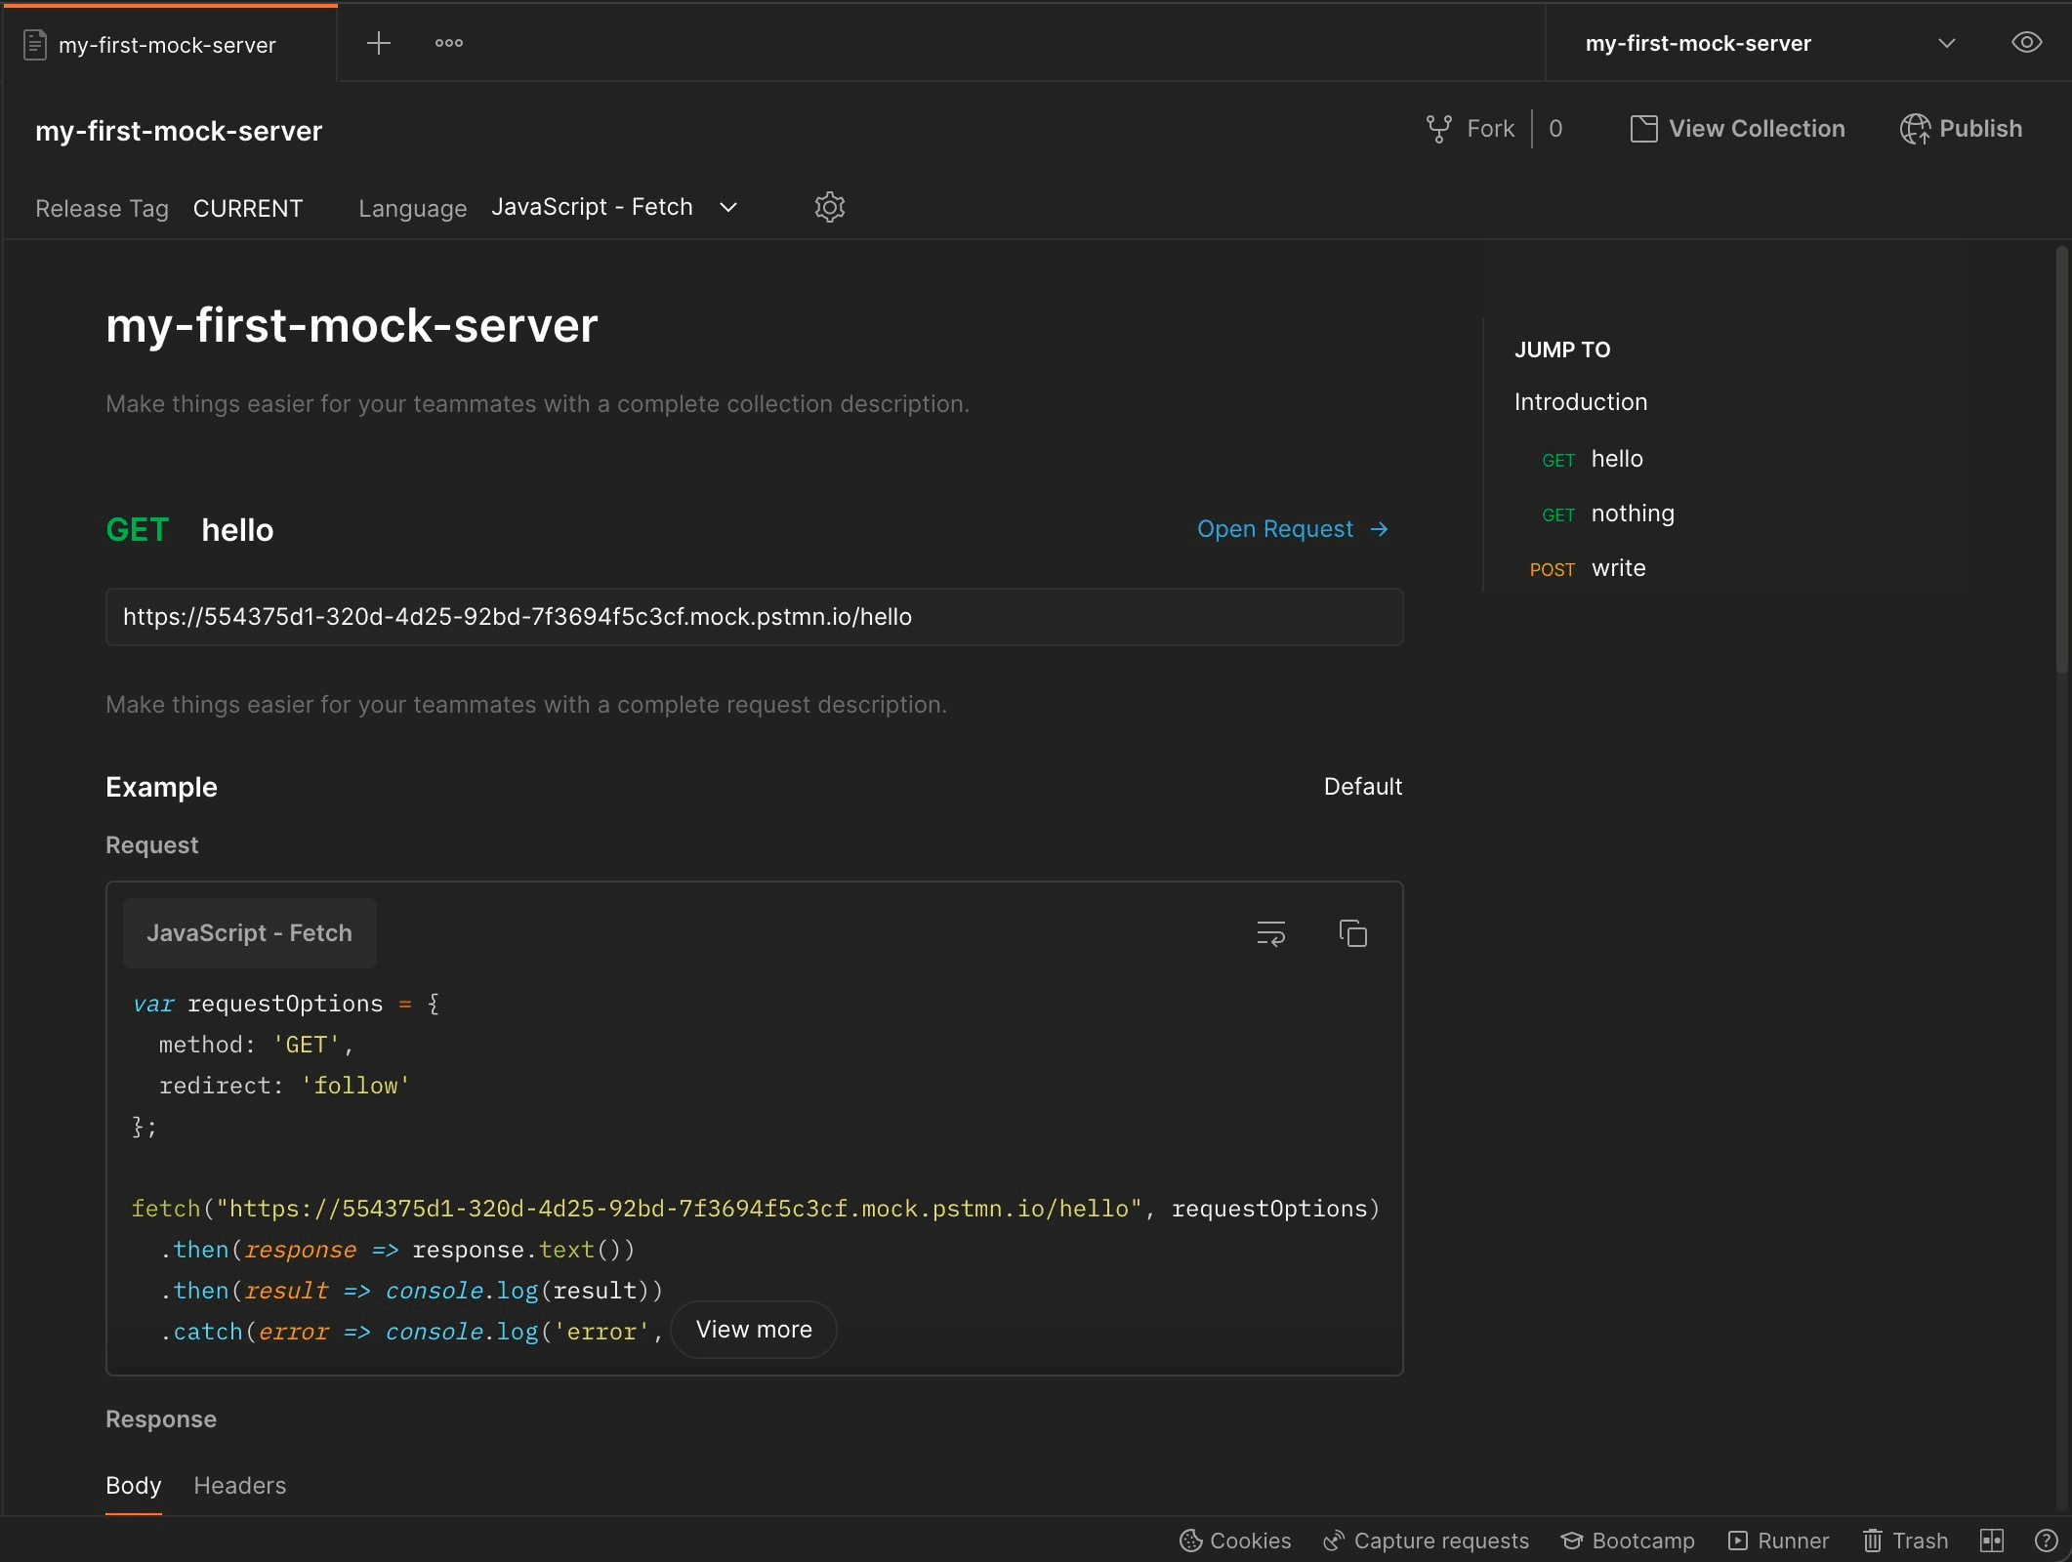The width and height of the screenshot is (2072, 1562).
Task: Open Cookies from the status bar
Action: coord(1235,1541)
